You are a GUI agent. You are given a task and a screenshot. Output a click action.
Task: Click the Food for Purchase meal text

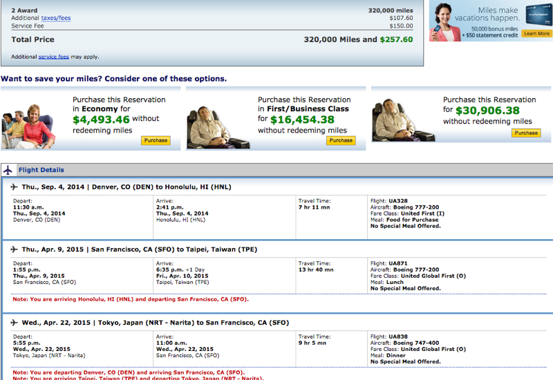[x=412, y=220]
